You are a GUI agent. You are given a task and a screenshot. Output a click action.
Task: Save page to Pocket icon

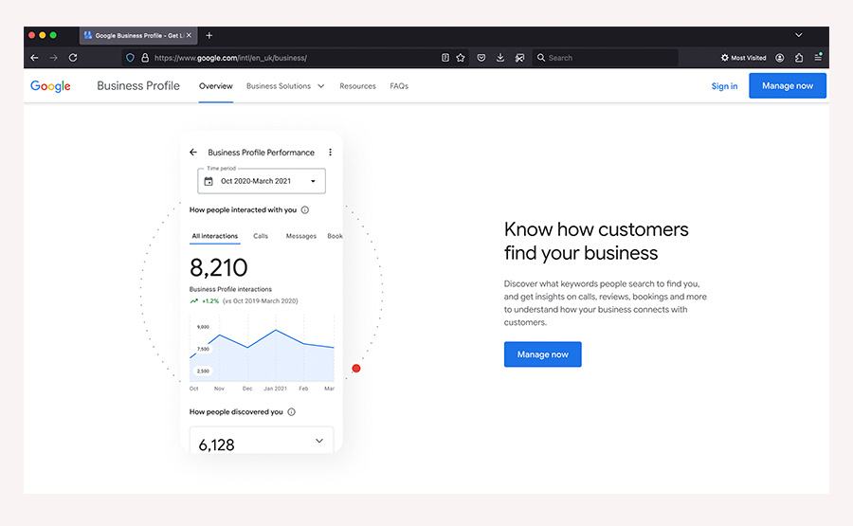(x=481, y=58)
